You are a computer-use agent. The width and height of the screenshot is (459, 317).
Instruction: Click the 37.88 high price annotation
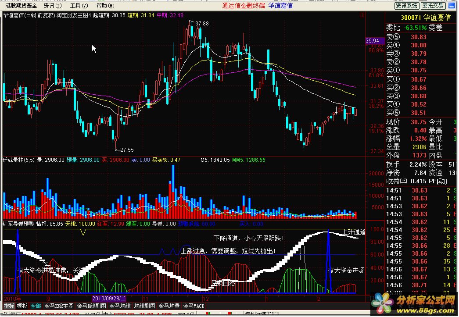(202, 24)
